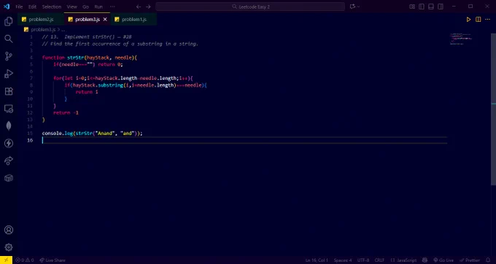Open the Explorer view in activity bar

point(9,21)
